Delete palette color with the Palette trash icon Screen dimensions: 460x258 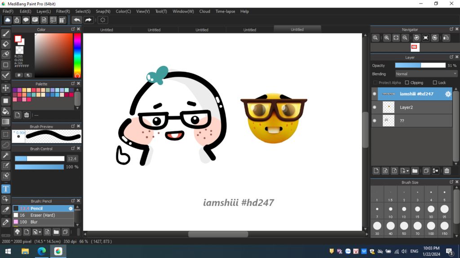click(27, 115)
